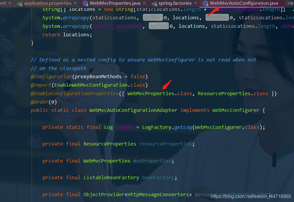
Task: Click the ObjectProvider type
Action: pos(104,194)
